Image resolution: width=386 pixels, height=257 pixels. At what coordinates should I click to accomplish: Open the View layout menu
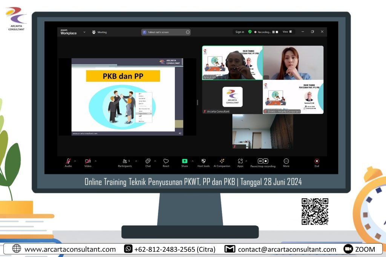pos(286,32)
